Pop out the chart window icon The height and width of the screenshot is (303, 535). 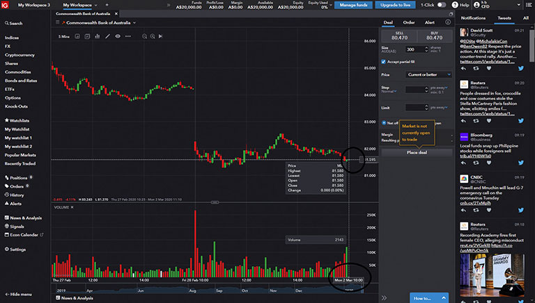(451, 14)
